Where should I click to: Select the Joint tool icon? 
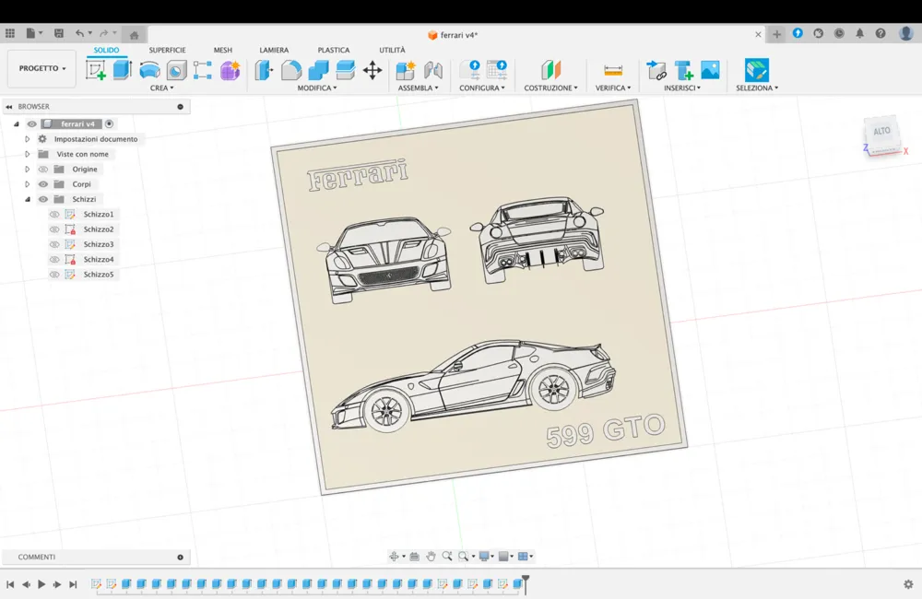pyautogui.click(x=433, y=70)
